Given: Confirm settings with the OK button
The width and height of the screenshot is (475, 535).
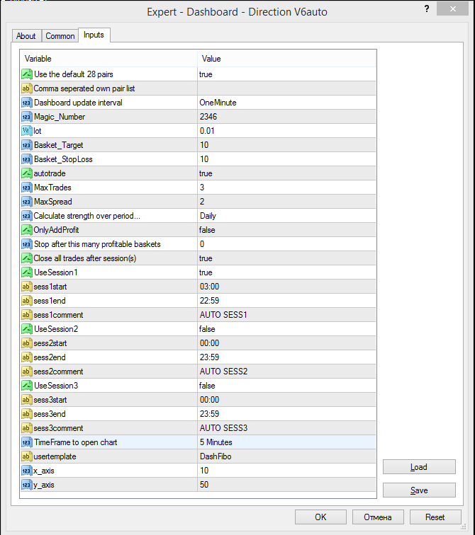Looking at the screenshot, I should [320, 517].
